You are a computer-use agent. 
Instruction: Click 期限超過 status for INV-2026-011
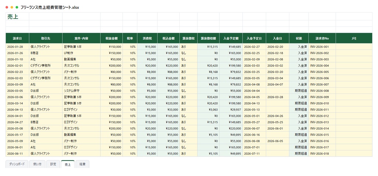(x=299, y=109)
